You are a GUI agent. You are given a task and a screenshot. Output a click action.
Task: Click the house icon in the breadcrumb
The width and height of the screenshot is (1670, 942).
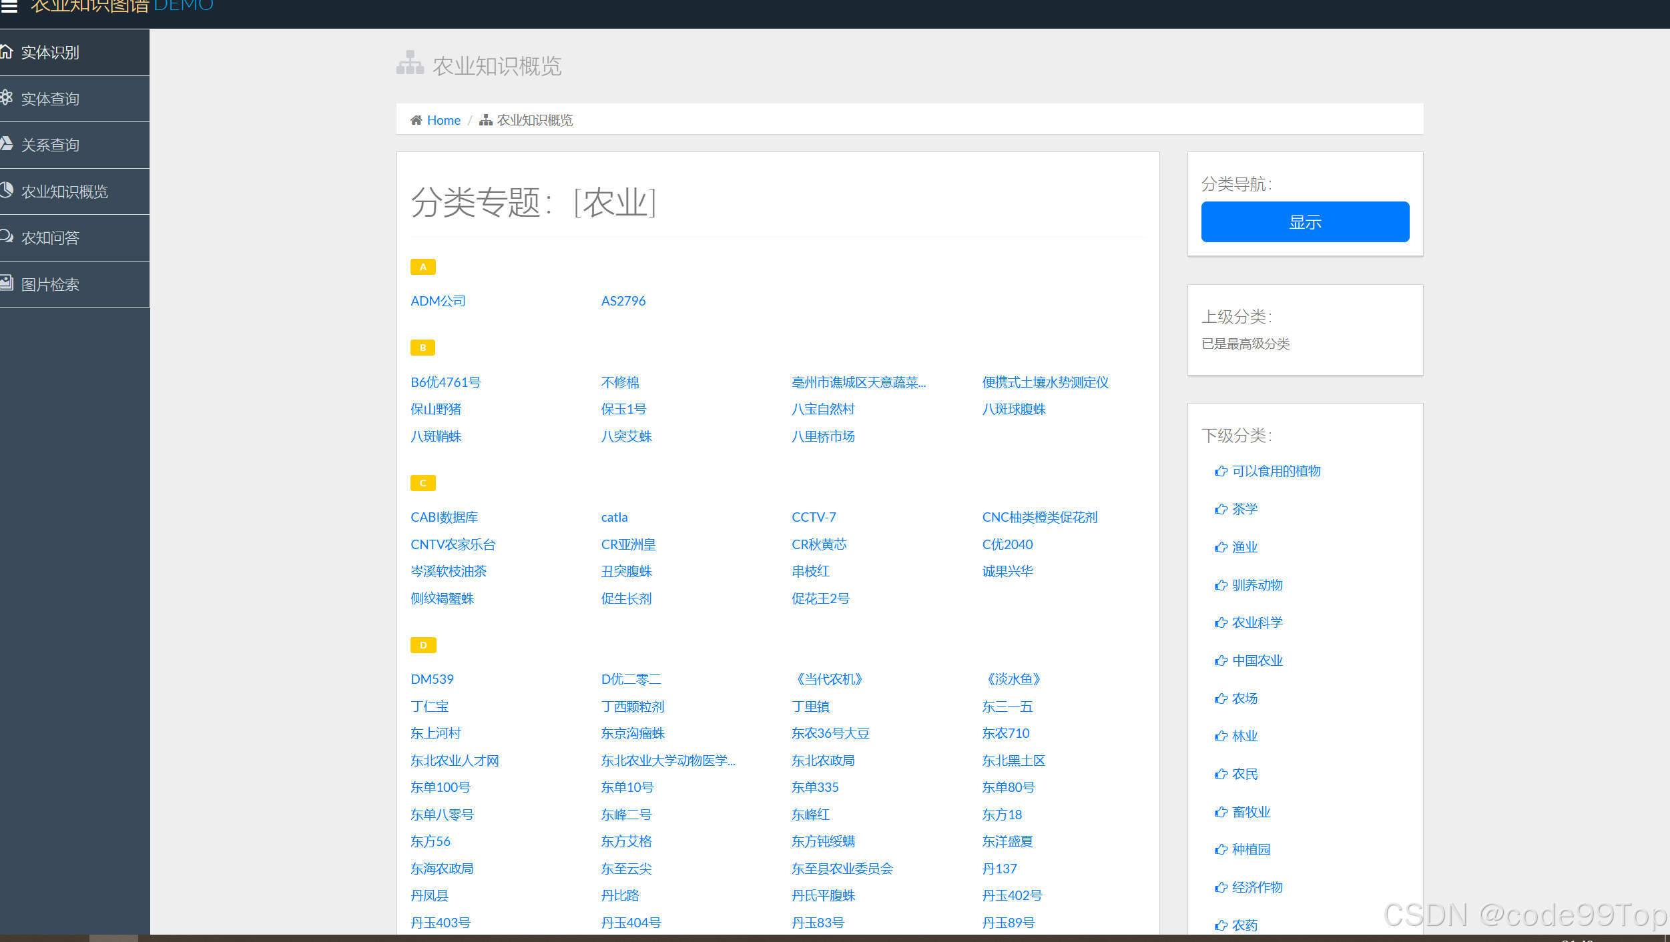(x=416, y=120)
